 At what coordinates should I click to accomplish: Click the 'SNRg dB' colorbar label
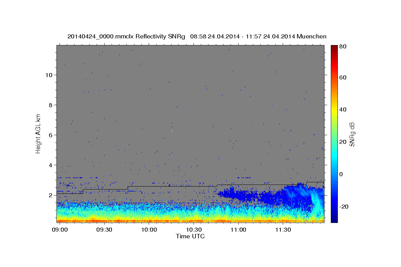coord(352,134)
